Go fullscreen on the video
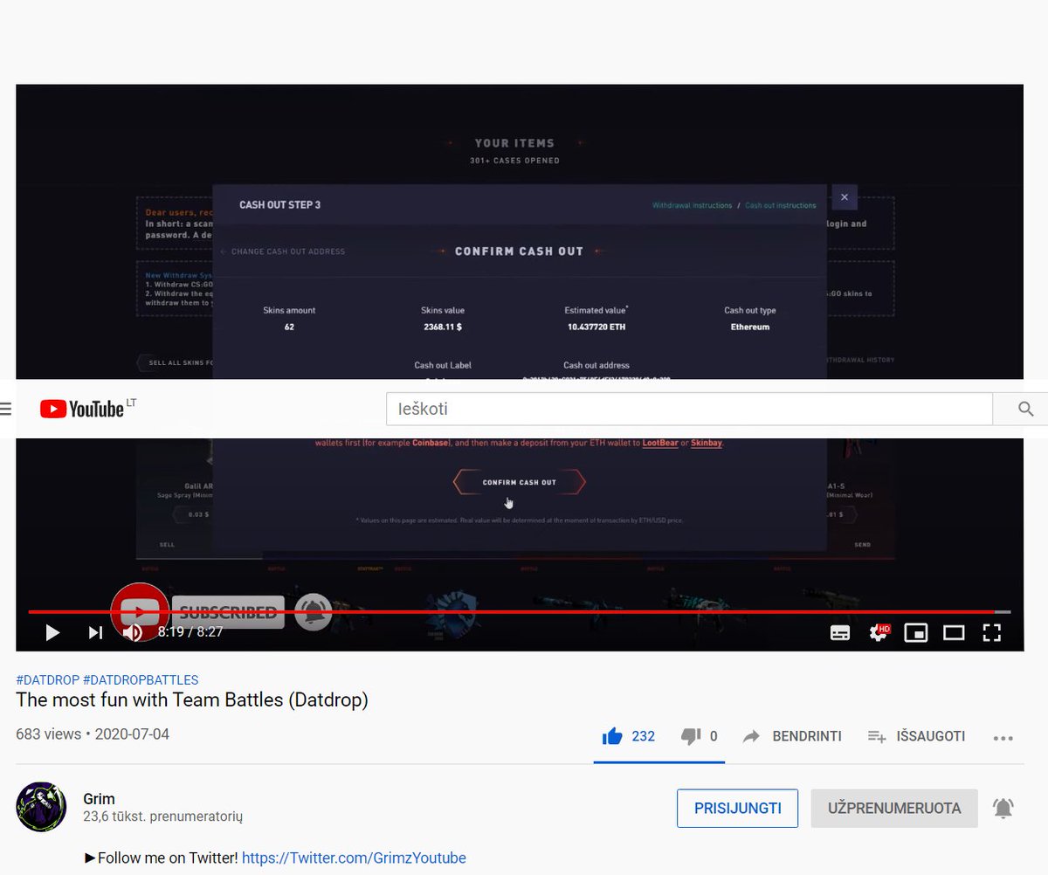Screen dimensions: 1048x875 click(992, 633)
